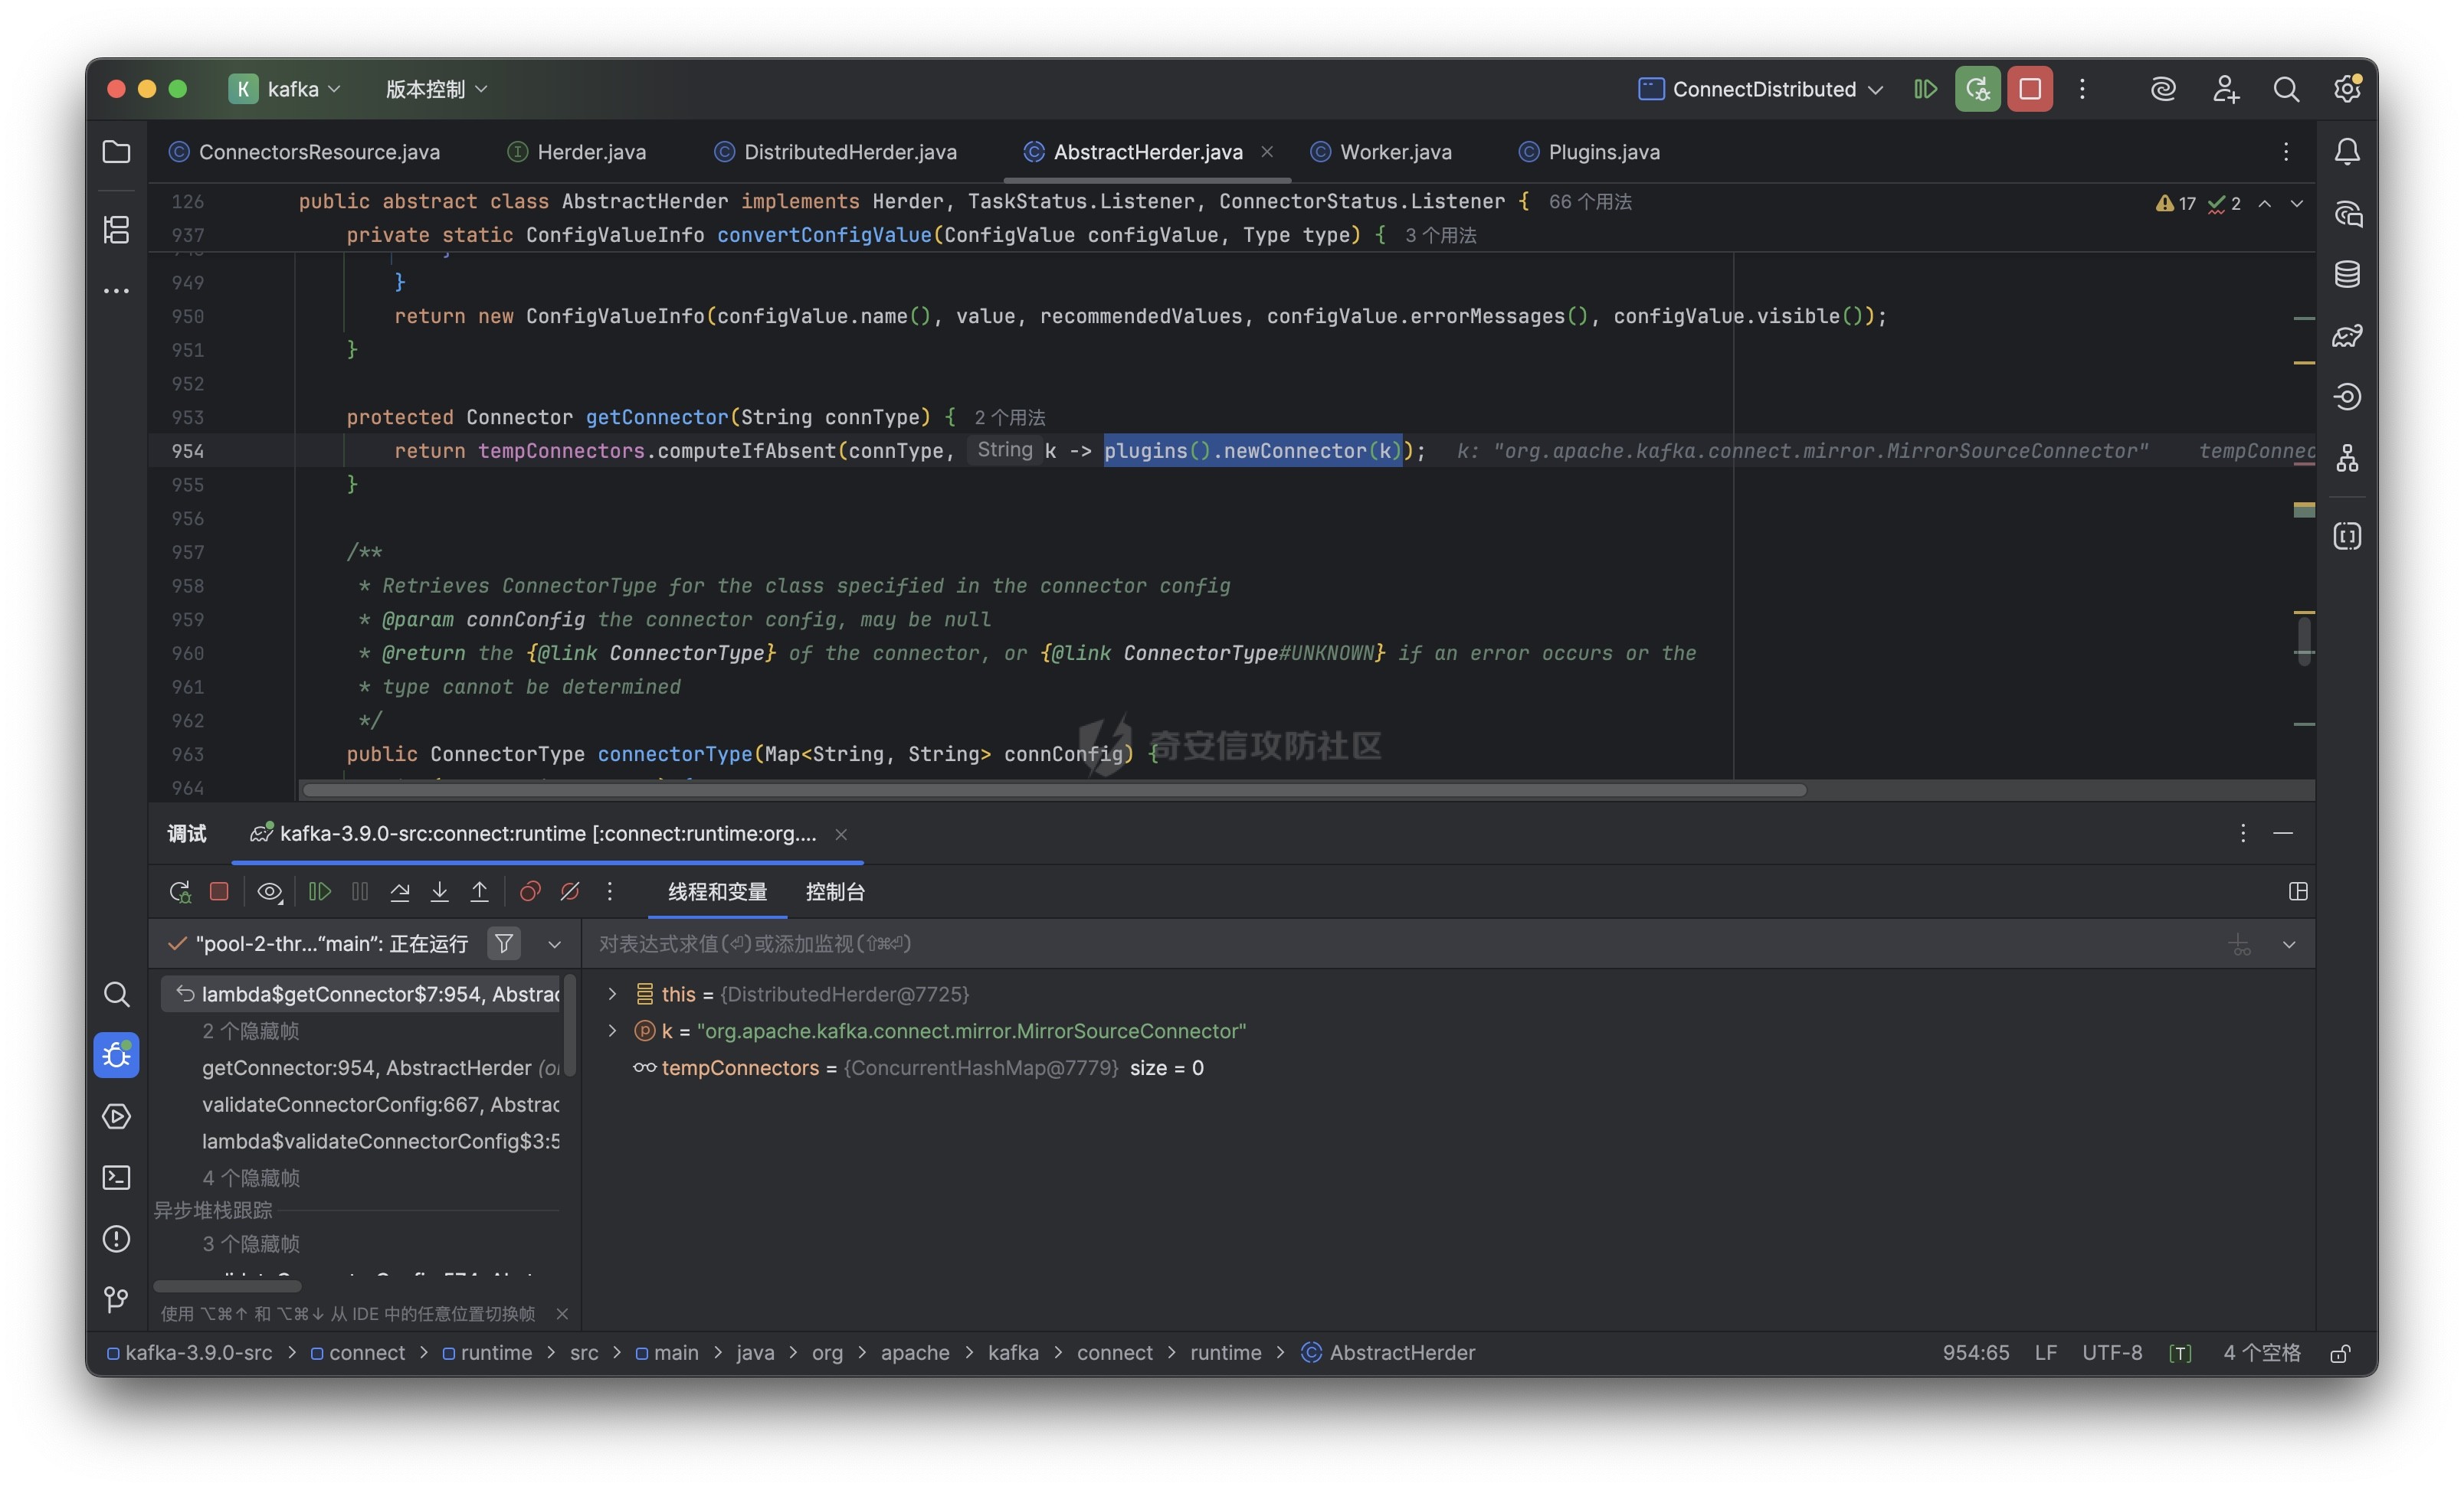Click the 66 个用法 usages hint
This screenshot has height=1490, width=2464.
[1590, 202]
